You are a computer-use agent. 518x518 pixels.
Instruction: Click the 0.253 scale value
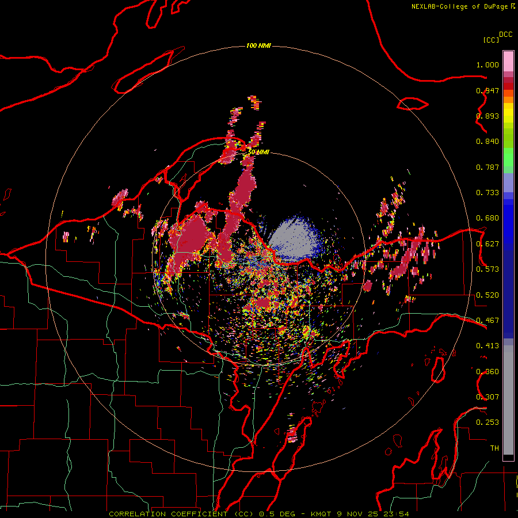coord(487,422)
